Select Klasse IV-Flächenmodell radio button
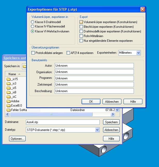Image resolution: width=159 pixels, height=167 pixels. (32, 26)
